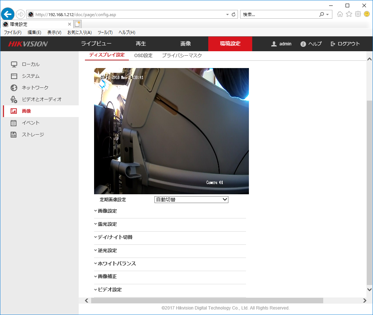
Task: Click the 検索 search input field
Action: coord(280,15)
